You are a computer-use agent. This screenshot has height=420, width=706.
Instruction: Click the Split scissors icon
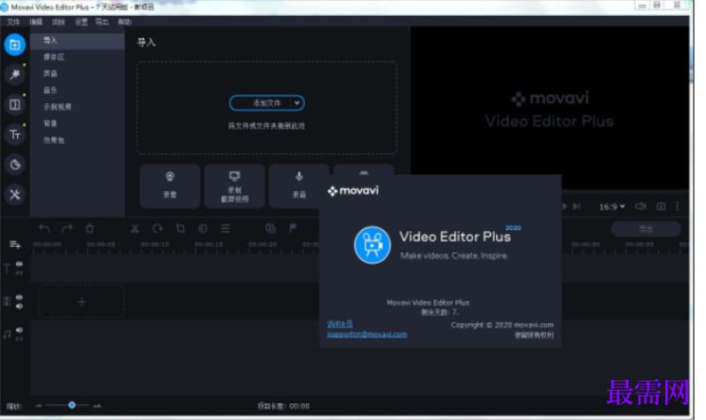[x=134, y=228]
